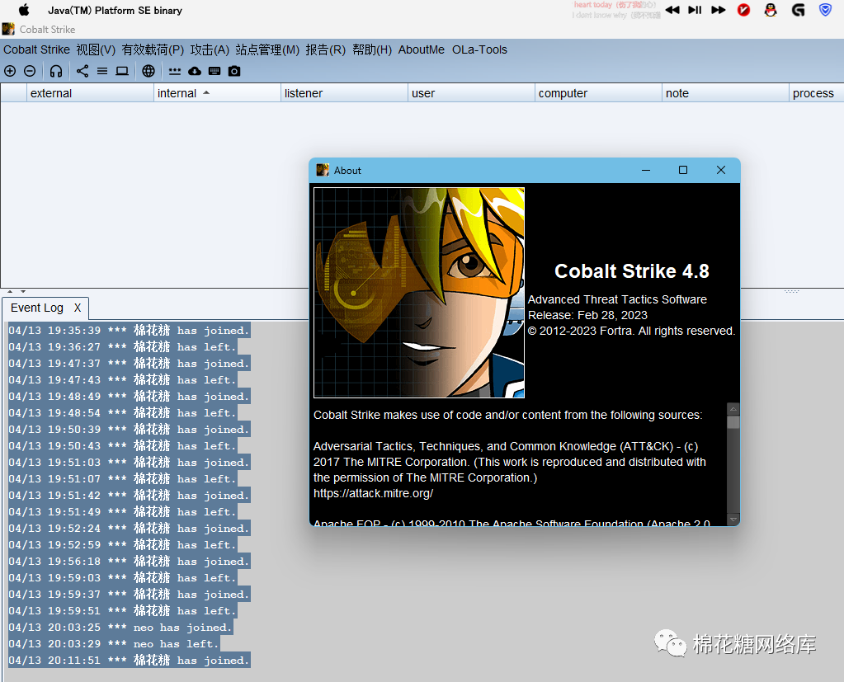Open the QQ penguin menu bar icon

pos(771,10)
